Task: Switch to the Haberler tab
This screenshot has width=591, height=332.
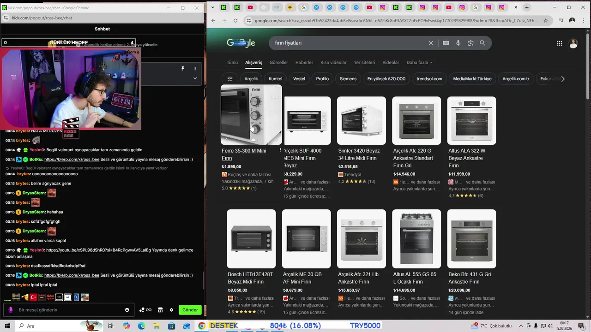Action: coord(304,62)
